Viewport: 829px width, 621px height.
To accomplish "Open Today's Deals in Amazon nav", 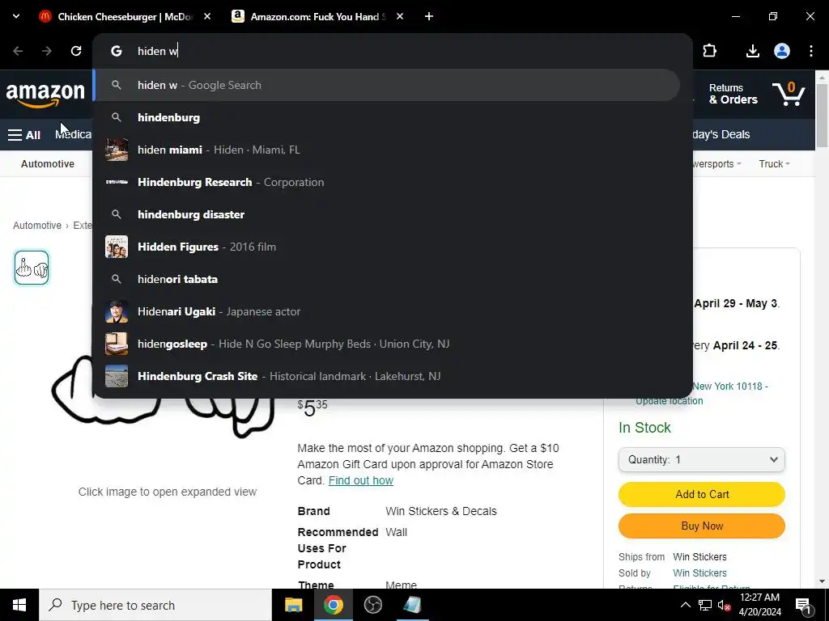I will coord(721,134).
